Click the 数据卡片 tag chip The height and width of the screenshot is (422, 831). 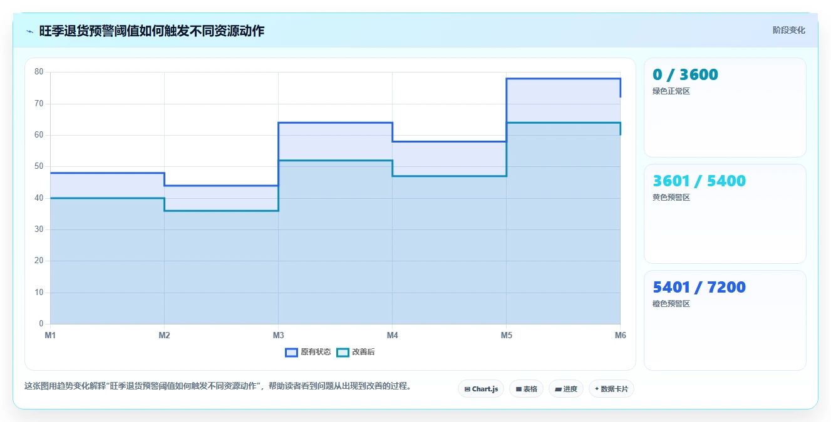(611, 389)
